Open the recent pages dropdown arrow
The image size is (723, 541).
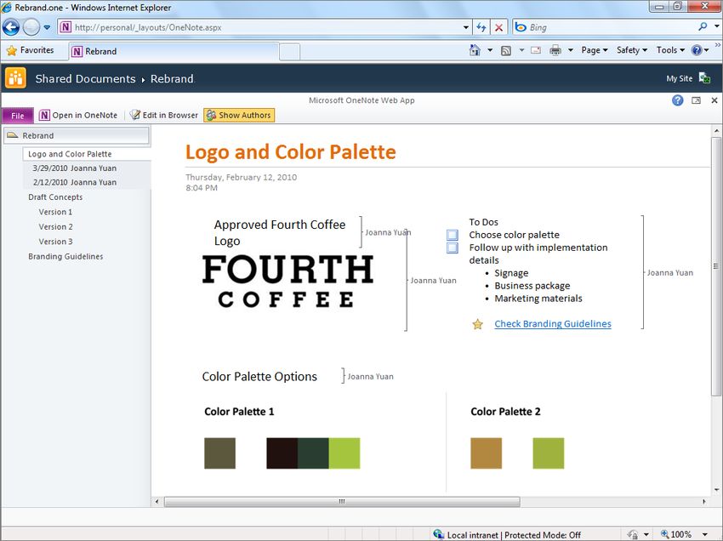pos(47,27)
